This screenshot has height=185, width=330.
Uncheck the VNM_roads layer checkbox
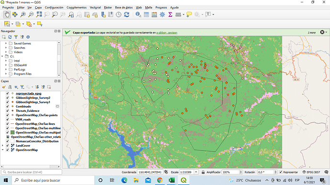point(8,120)
